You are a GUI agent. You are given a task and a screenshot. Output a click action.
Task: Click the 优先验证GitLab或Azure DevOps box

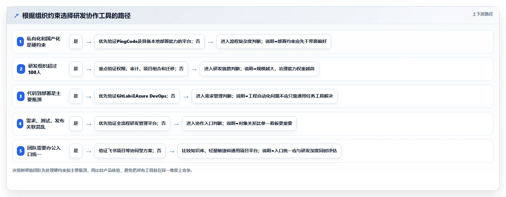[137, 96]
